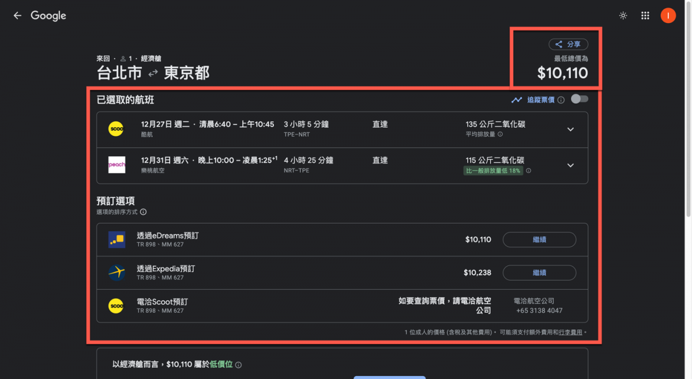
Task: Click the eDreams logo icon
Action: [x=116, y=240]
